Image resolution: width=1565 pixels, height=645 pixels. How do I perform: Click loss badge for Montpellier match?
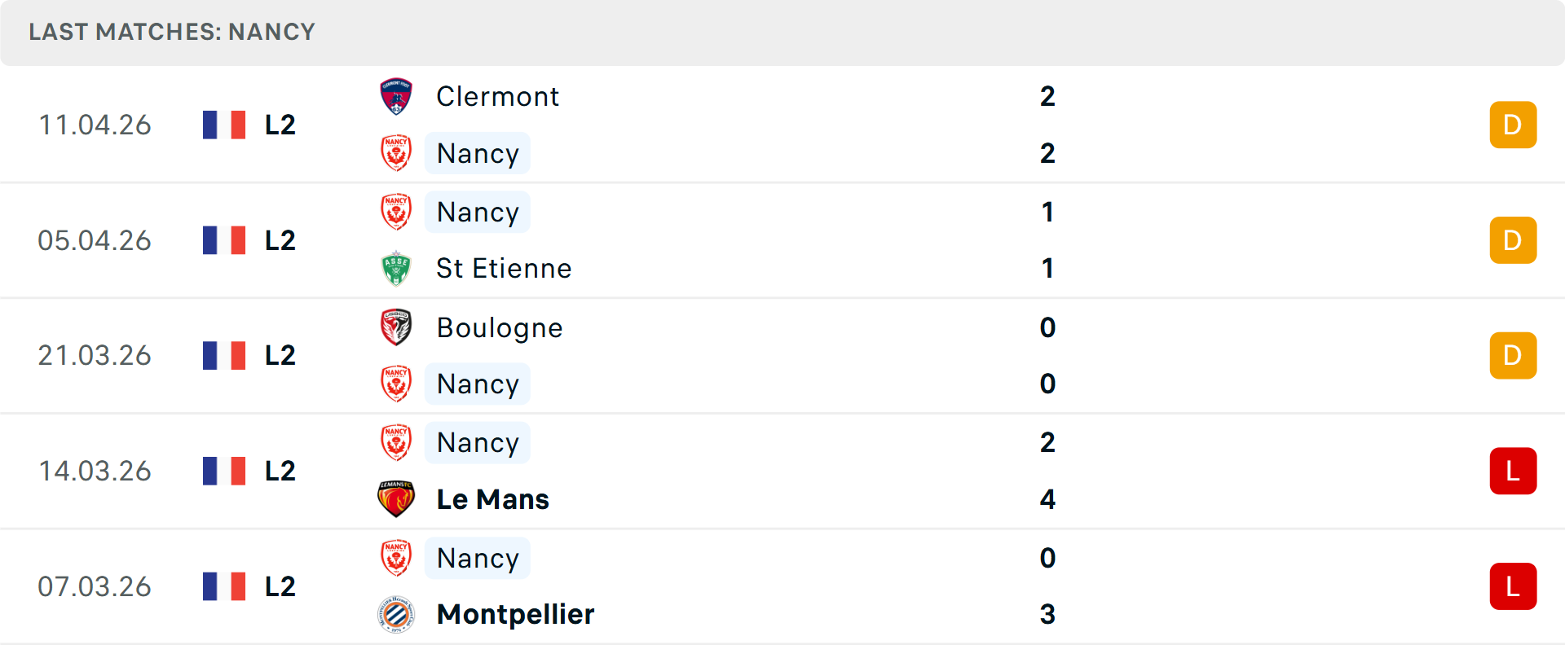[1513, 586]
